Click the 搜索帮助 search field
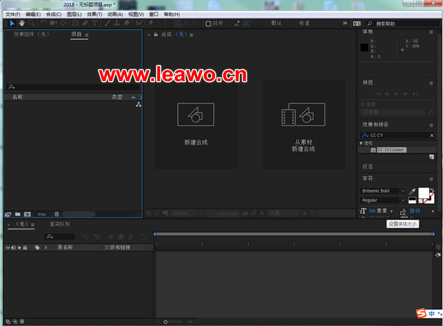The height and width of the screenshot is (326, 443). (404, 24)
